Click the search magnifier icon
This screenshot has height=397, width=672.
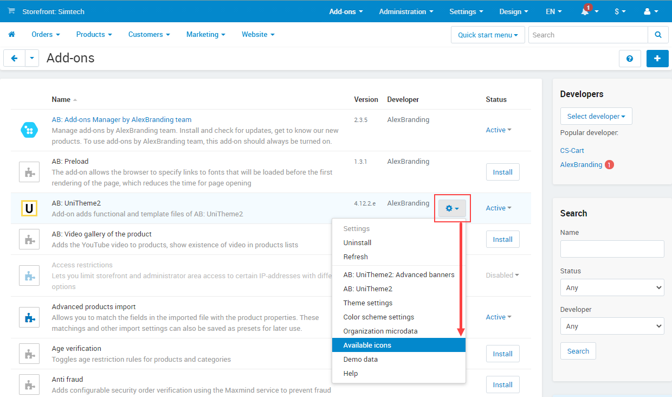(x=658, y=35)
